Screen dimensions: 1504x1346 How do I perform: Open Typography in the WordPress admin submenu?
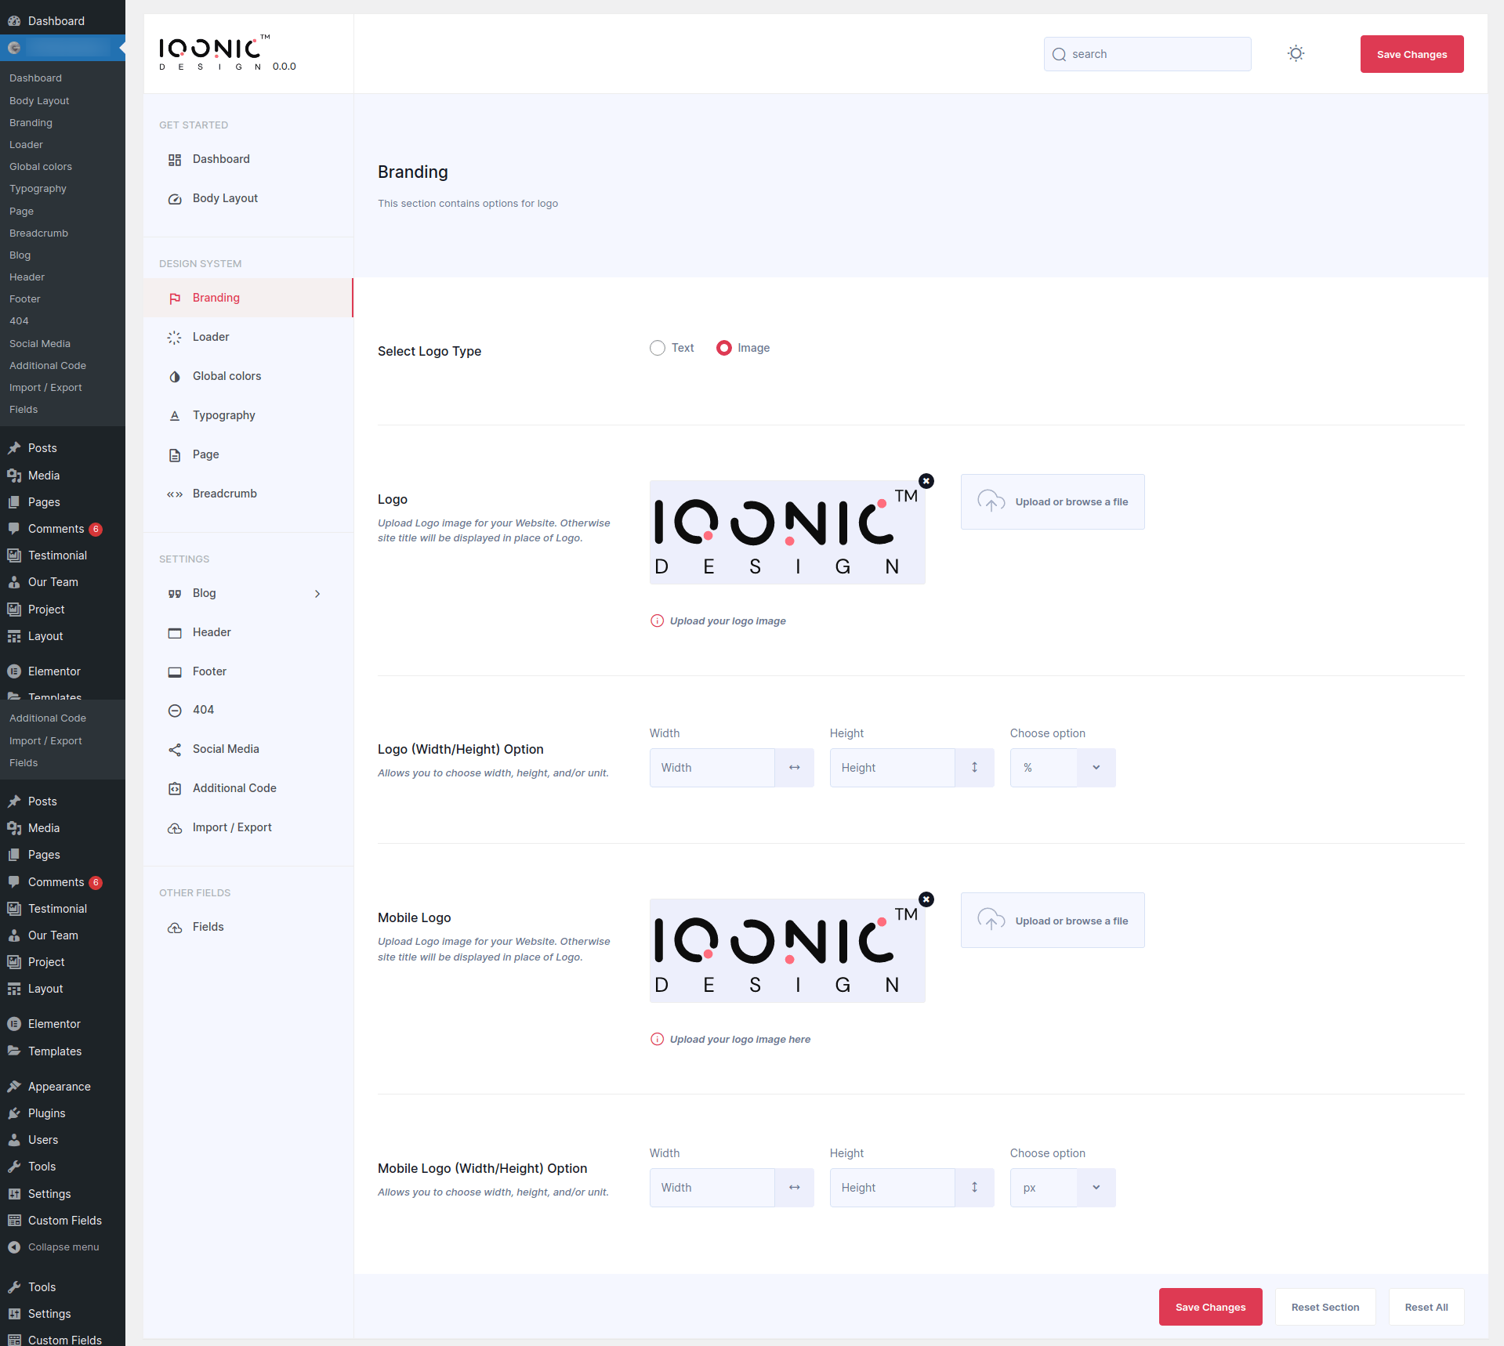(x=38, y=189)
